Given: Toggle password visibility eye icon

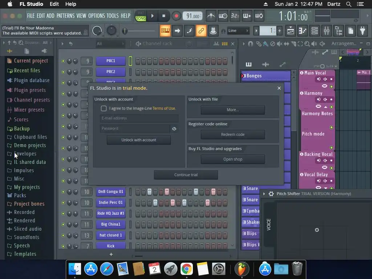Looking at the screenshot, I should tap(174, 129).
